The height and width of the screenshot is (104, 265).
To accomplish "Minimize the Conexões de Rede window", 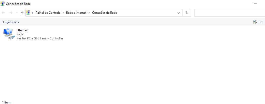I will click(x=255, y=4).
